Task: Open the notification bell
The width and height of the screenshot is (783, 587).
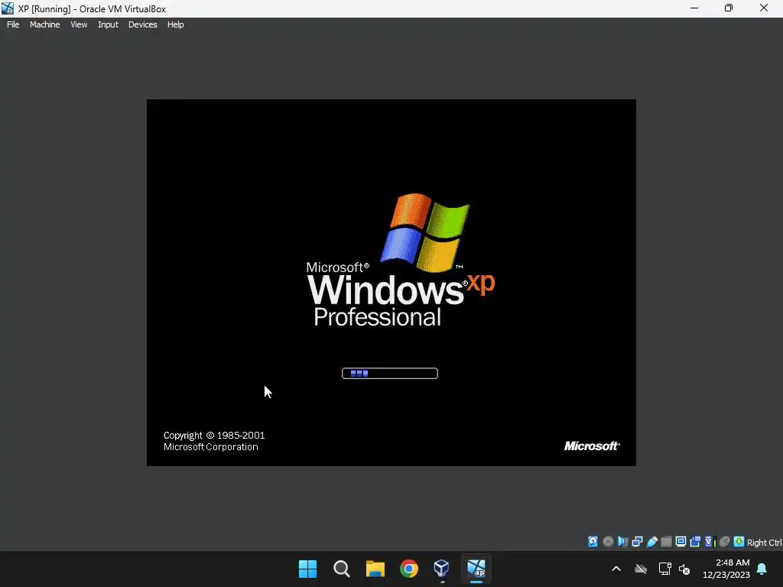Action: point(762,569)
